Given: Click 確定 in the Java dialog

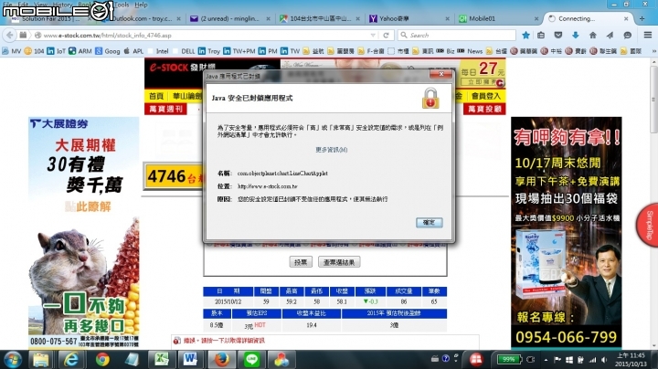Looking at the screenshot, I should tap(429, 223).
